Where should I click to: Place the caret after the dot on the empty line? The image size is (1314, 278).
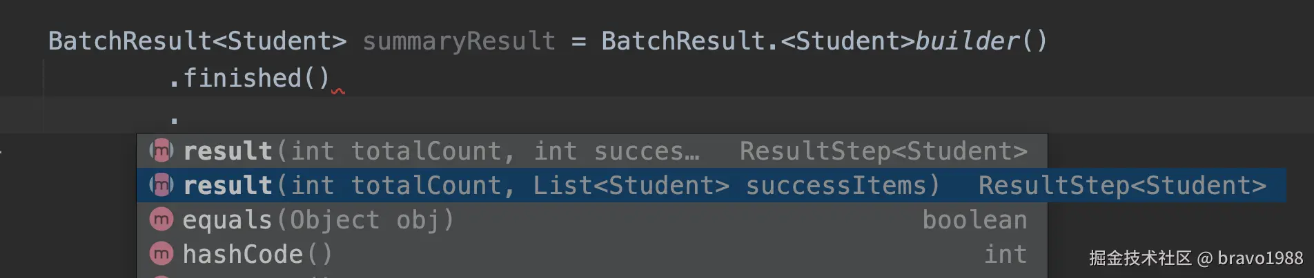tap(181, 116)
